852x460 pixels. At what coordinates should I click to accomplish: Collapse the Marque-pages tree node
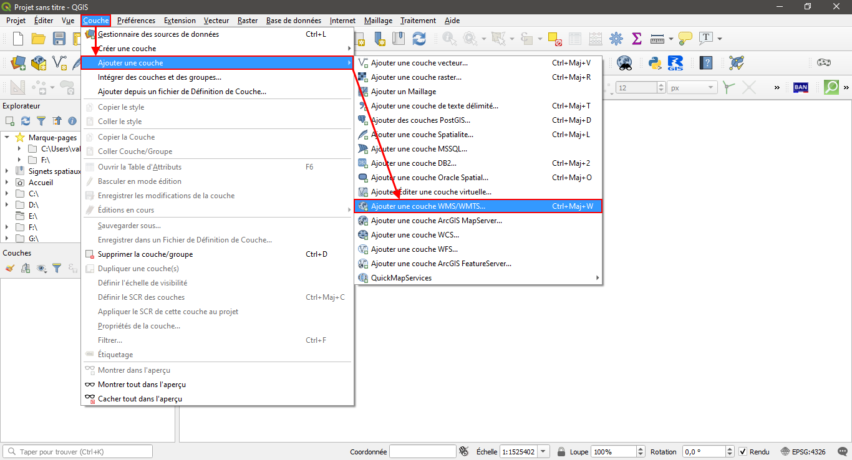pyautogui.click(x=7, y=138)
